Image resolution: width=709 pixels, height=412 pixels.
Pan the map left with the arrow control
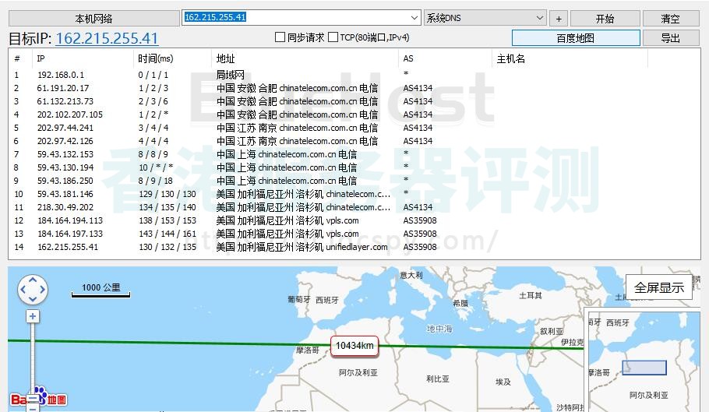[23, 291]
